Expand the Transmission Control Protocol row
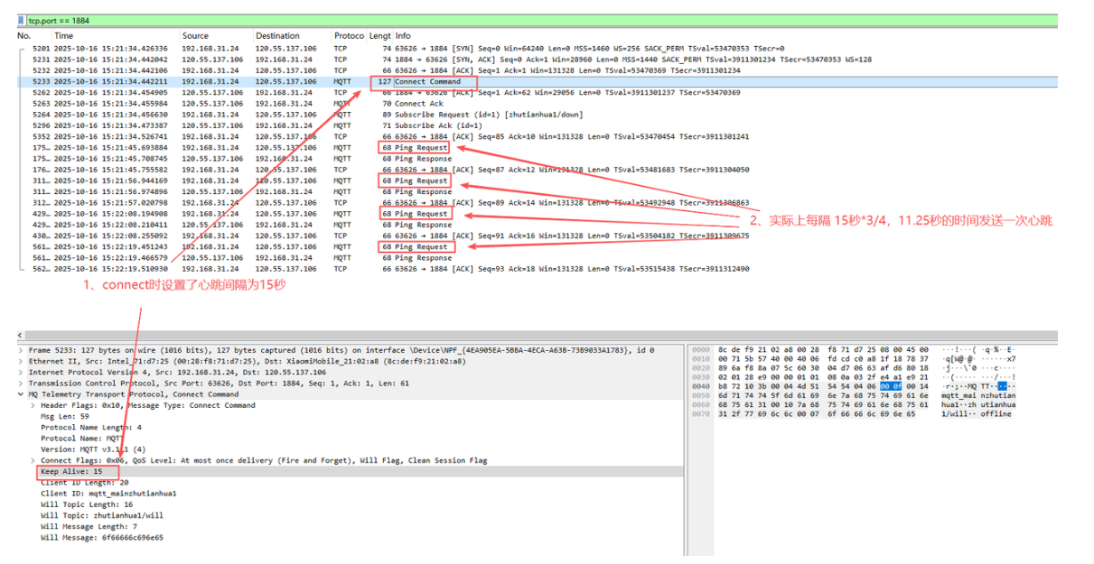This screenshot has height=564, width=1094. [22, 383]
